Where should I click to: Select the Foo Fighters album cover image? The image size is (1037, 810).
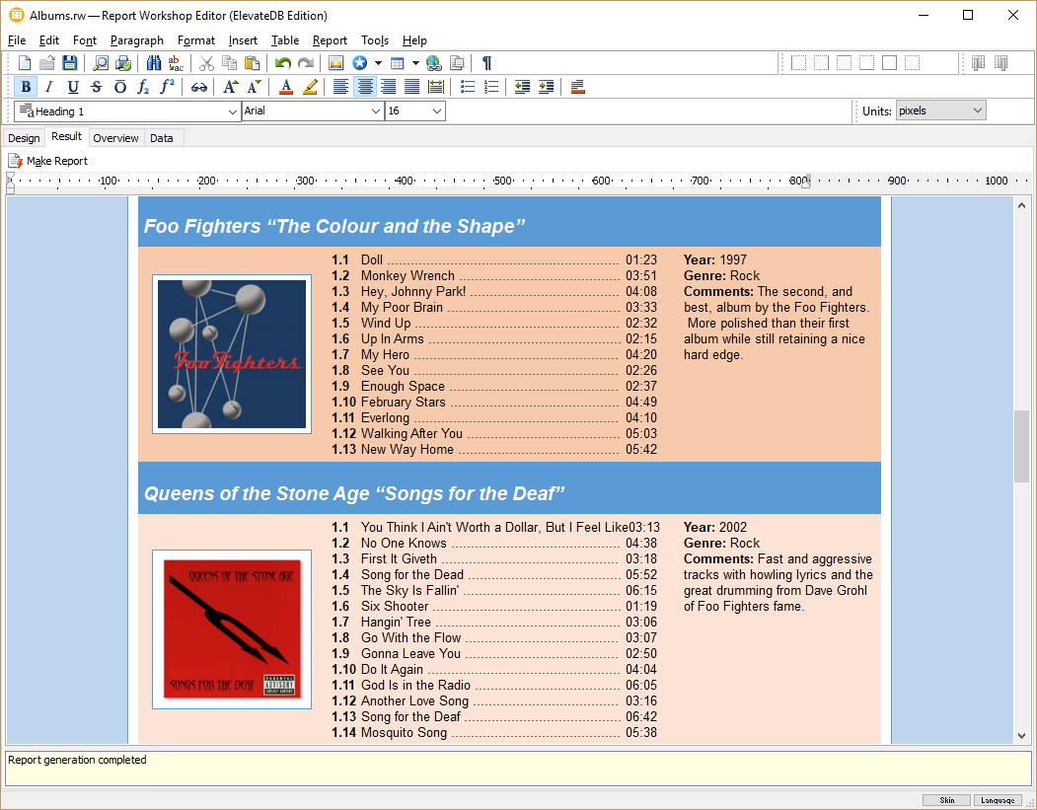(232, 354)
